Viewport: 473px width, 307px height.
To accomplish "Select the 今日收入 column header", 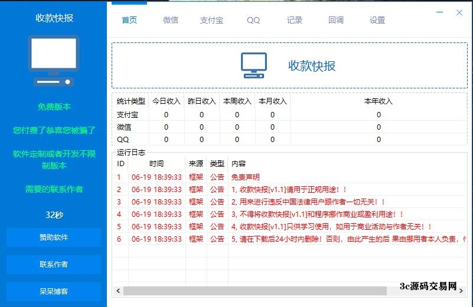I will tap(166, 101).
